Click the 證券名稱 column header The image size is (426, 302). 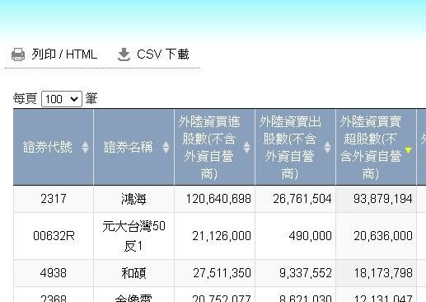133,147
